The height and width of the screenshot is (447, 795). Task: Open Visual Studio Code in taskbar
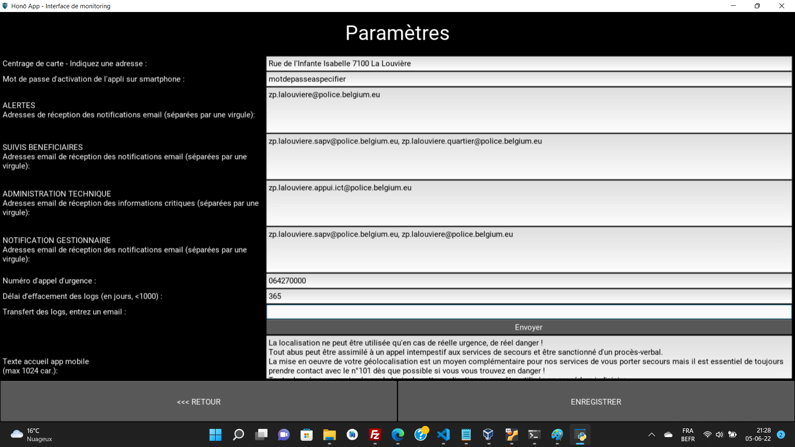coord(443,435)
